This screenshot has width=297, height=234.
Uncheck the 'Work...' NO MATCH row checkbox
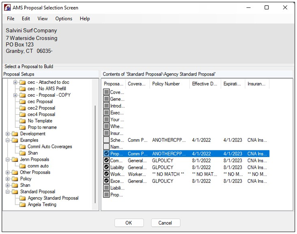(x=106, y=174)
